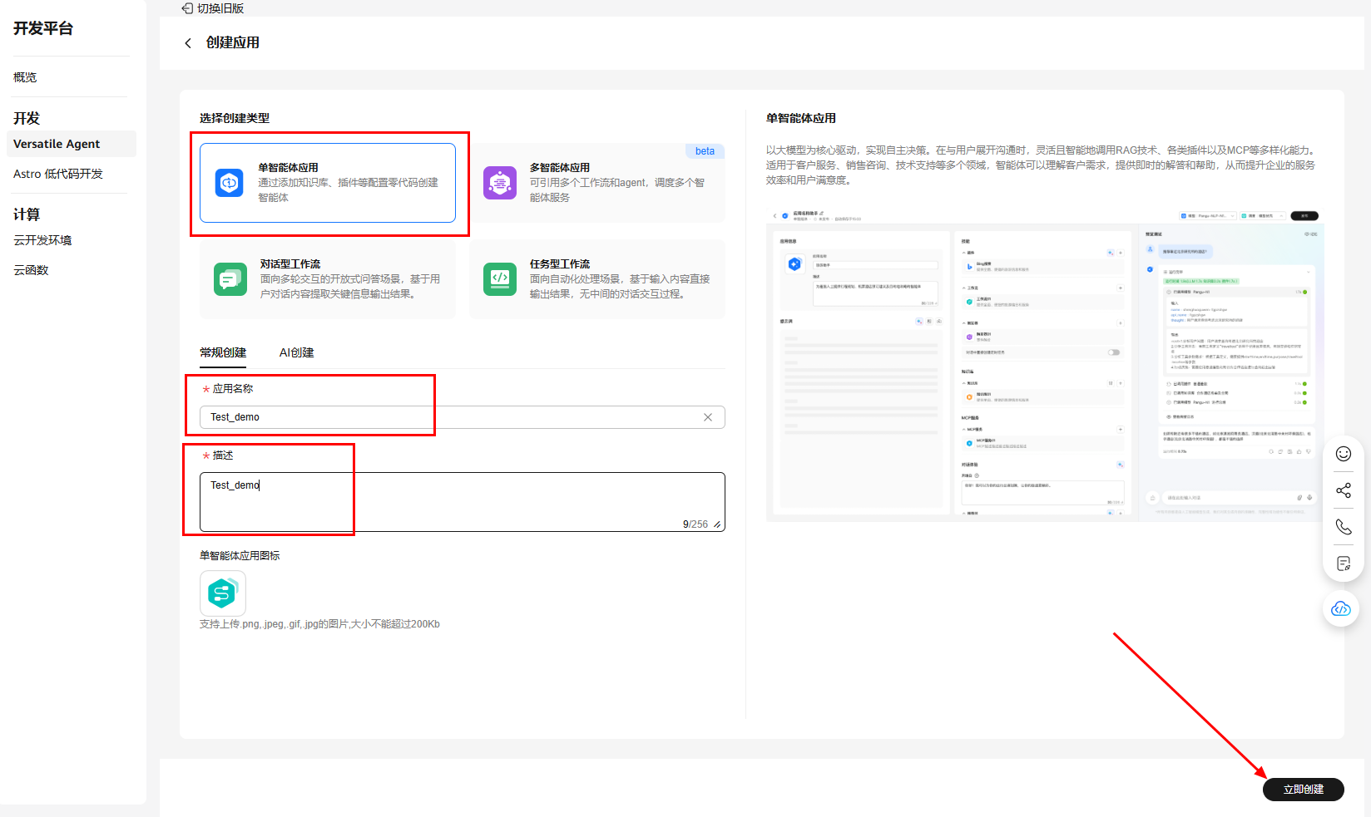Switch to the 常规创建 tab

click(223, 352)
